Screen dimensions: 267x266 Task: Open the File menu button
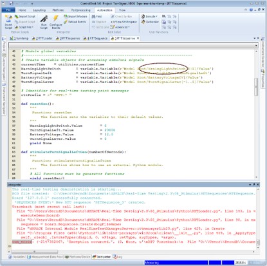click(8, 10)
